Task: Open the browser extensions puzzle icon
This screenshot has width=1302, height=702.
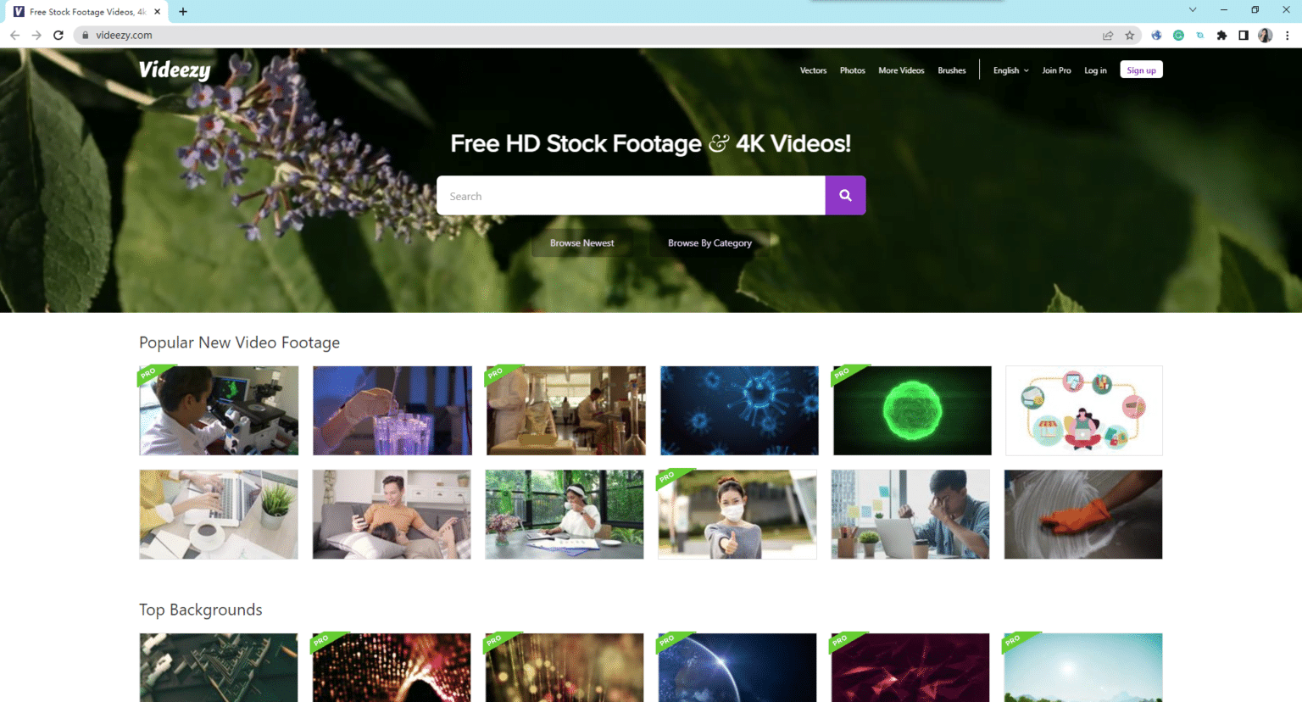Action: (x=1221, y=35)
